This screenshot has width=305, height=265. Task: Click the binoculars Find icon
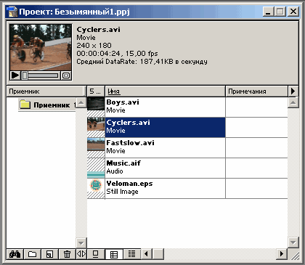tap(15, 254)
